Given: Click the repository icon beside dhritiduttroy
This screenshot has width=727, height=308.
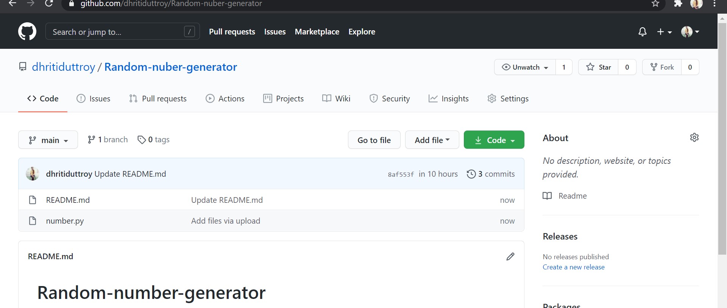Looking at the screenshot, I should pyautogui.click(x=23, y=67).
